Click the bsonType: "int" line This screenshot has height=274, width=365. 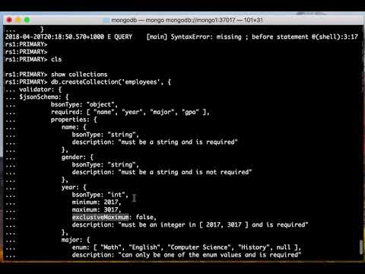coord(100,195)
